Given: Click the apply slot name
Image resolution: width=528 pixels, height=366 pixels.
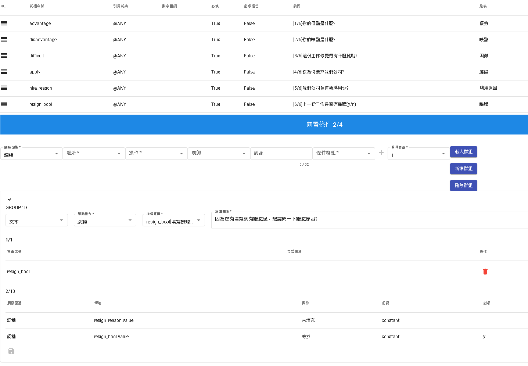Looking at the screenshot, I should [x=35, y=72].
